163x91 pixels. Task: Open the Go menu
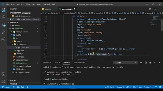click(x=34, y=4)
